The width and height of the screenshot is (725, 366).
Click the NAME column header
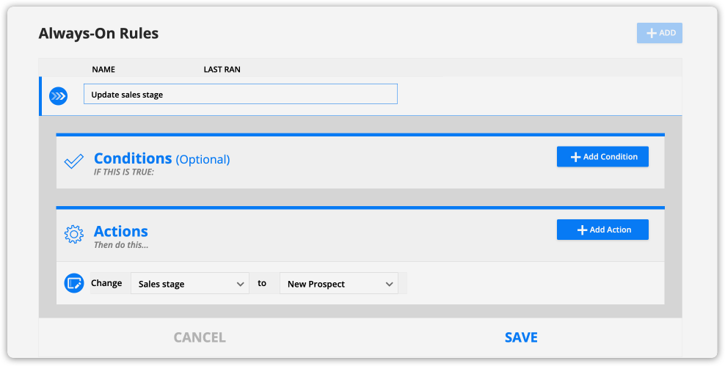103,70
